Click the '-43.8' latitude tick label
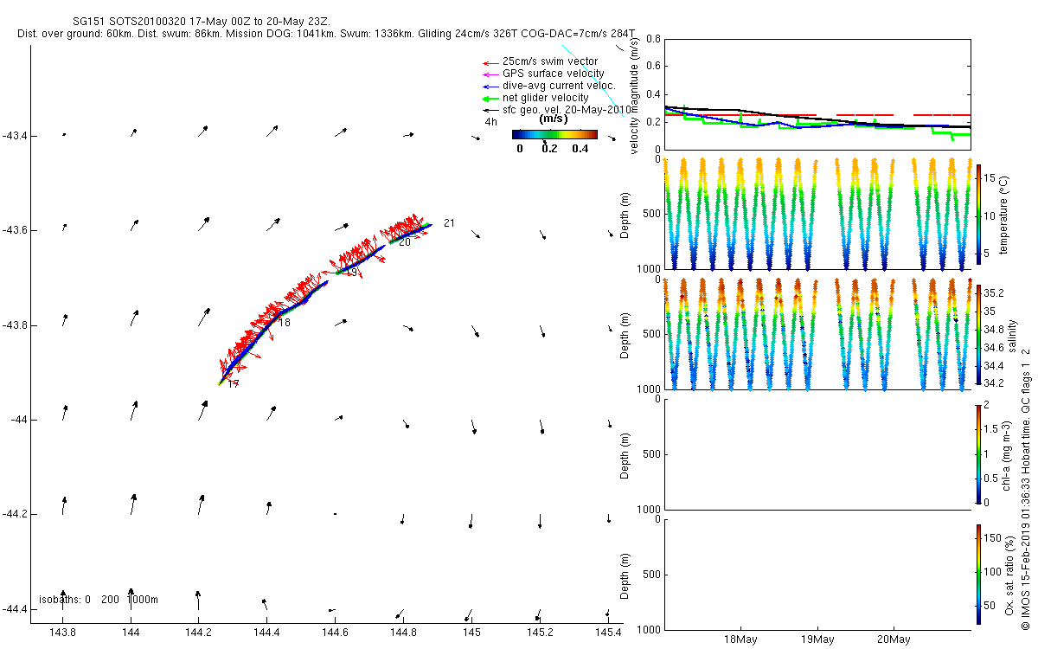Image resolution: width=1038 pixels, height=649 pixels. click(15, 325)
